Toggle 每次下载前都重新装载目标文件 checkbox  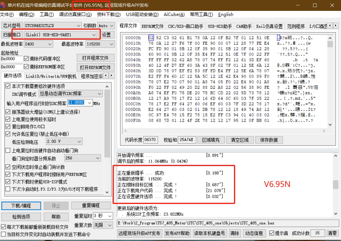[4, 227]
